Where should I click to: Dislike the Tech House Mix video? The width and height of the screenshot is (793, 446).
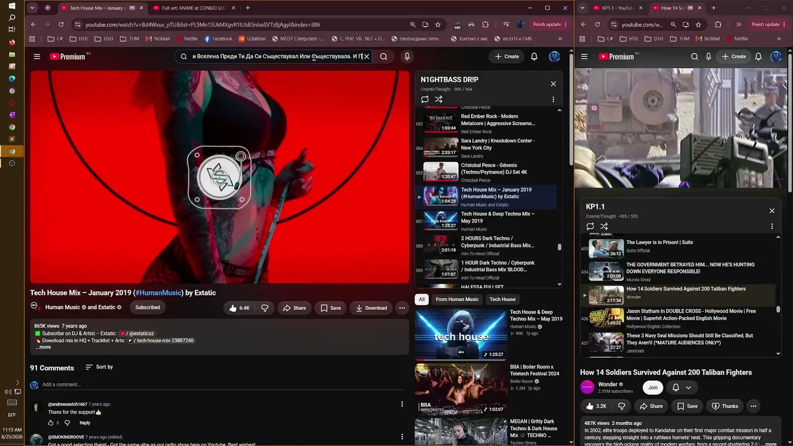coord(265,308)
